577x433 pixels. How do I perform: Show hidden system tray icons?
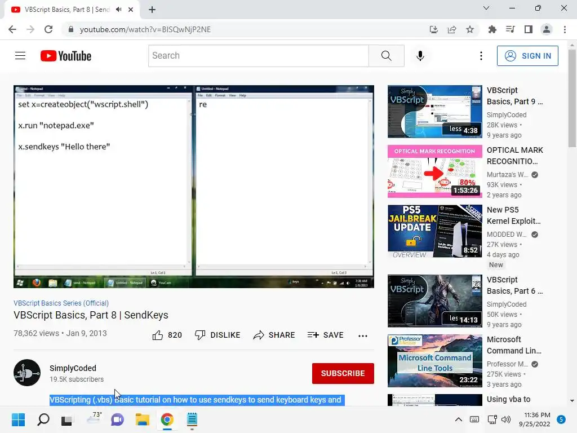459,419
